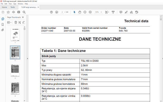Click the 'Technical data' page title
163x102 pixels.
click(x=136, y=21)
